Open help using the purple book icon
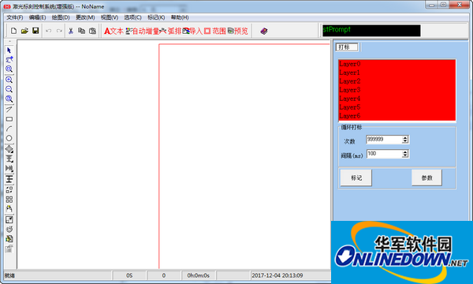The width and height of the screenshot is (473, 284). pyautogui.click(x=264, y=31)
